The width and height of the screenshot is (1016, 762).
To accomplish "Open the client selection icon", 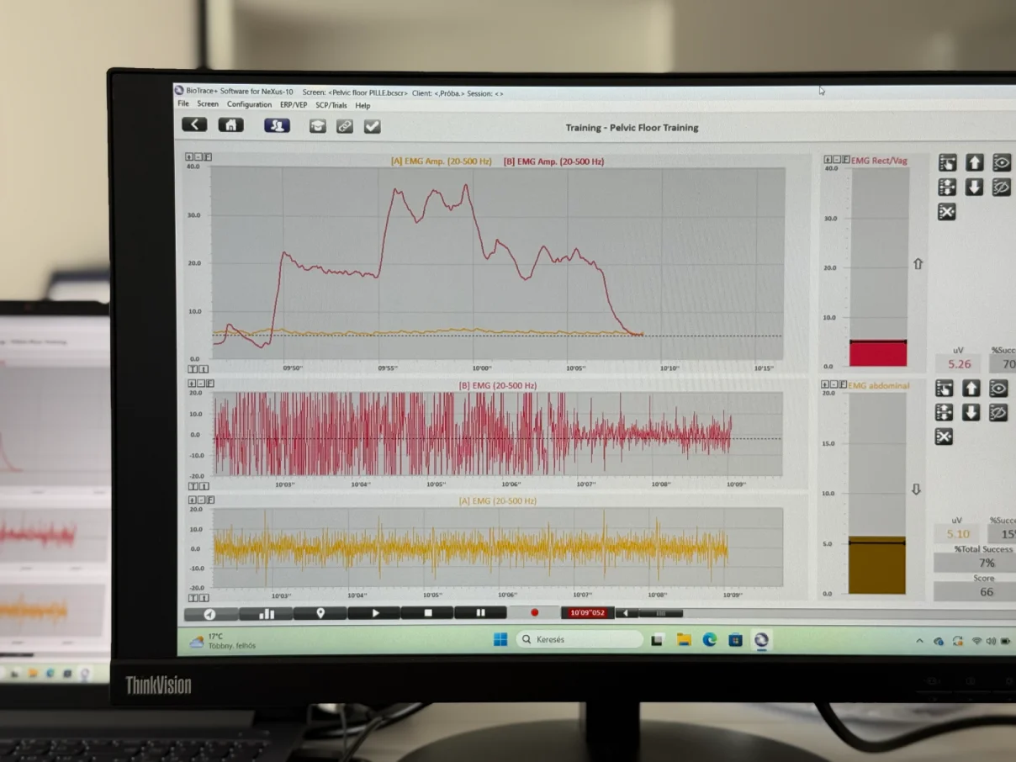I will click(x=277, y=125).
